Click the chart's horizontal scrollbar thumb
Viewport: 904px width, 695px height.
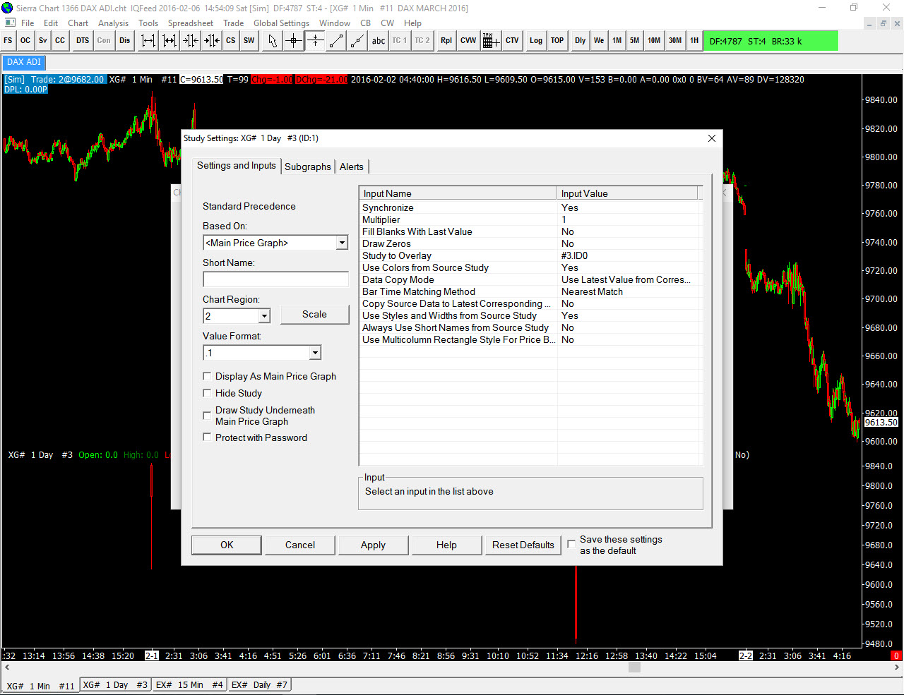click(x=634, y=667)
